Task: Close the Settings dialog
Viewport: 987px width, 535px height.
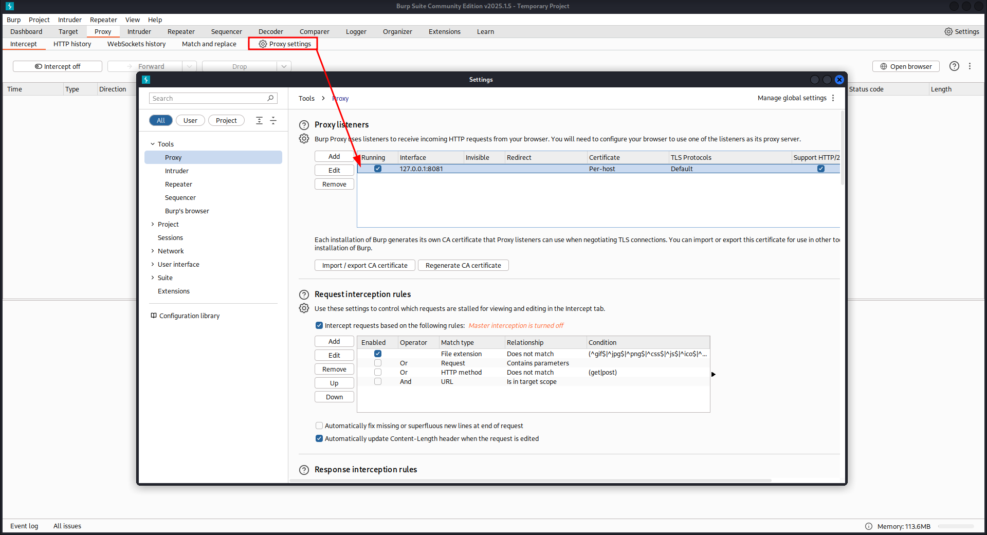Action: (x=839, y=80)
